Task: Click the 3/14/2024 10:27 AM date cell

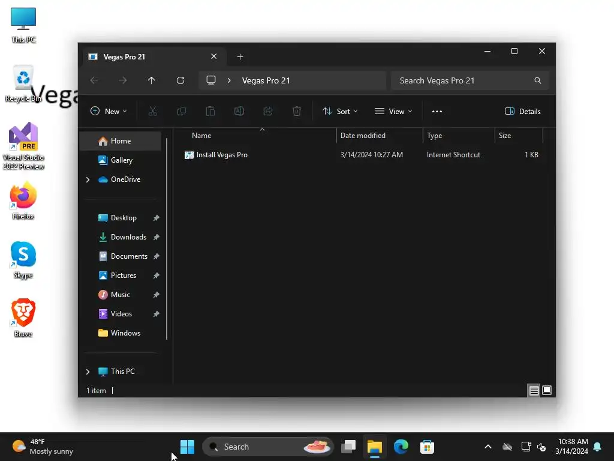Action: pyautogui.click(x=372, y=155)
